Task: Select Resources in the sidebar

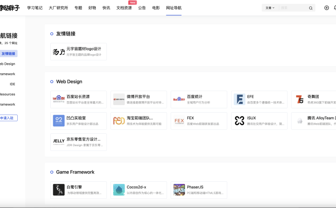Action: (x=8, y=94)
